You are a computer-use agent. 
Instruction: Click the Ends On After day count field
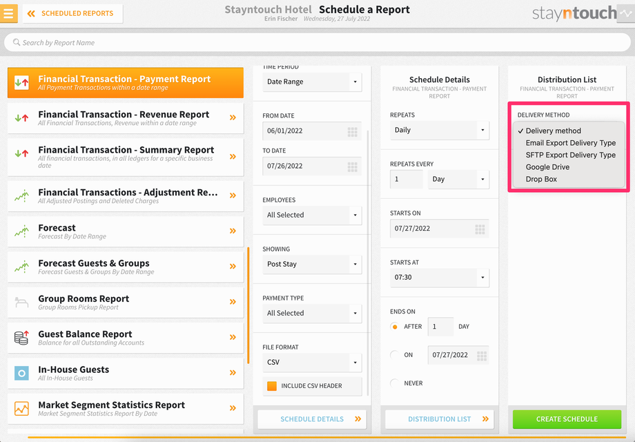click(x=440, y=327)
